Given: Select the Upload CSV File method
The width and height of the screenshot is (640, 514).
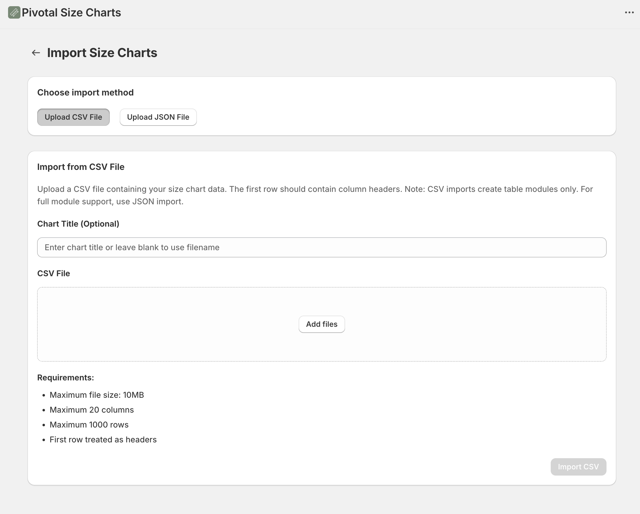Looking at the screenshot, I should [73, 117].
